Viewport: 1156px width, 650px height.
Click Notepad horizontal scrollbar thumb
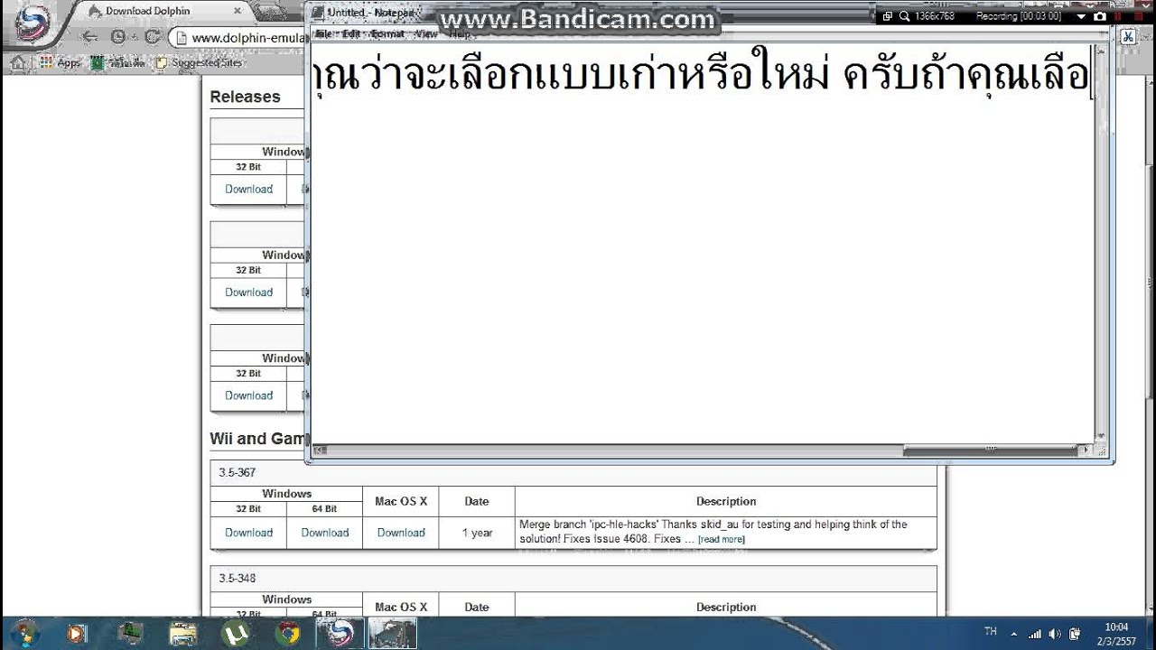click(991, 450)
